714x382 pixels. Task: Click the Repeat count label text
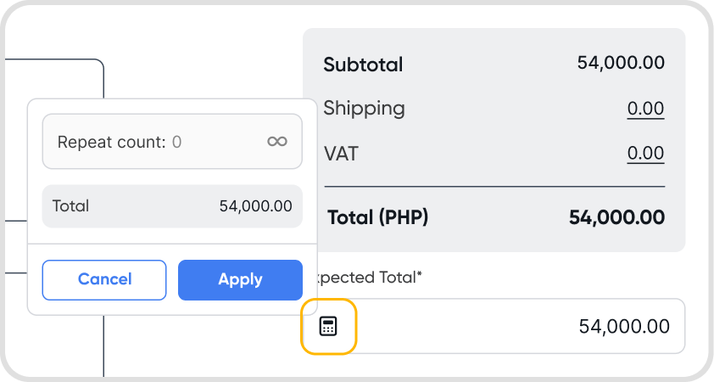[111, 142]
